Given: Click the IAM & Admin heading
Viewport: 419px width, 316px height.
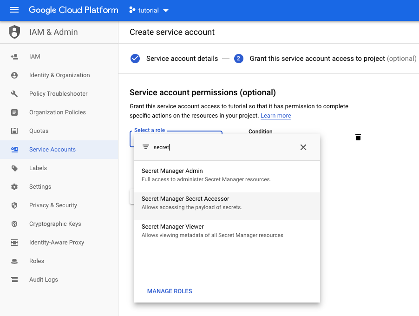Looking at the screenshot, I should point(53,32).
